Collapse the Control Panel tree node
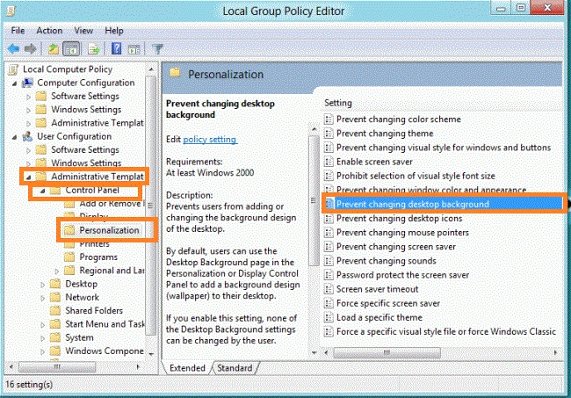 [x=42, y=191]
